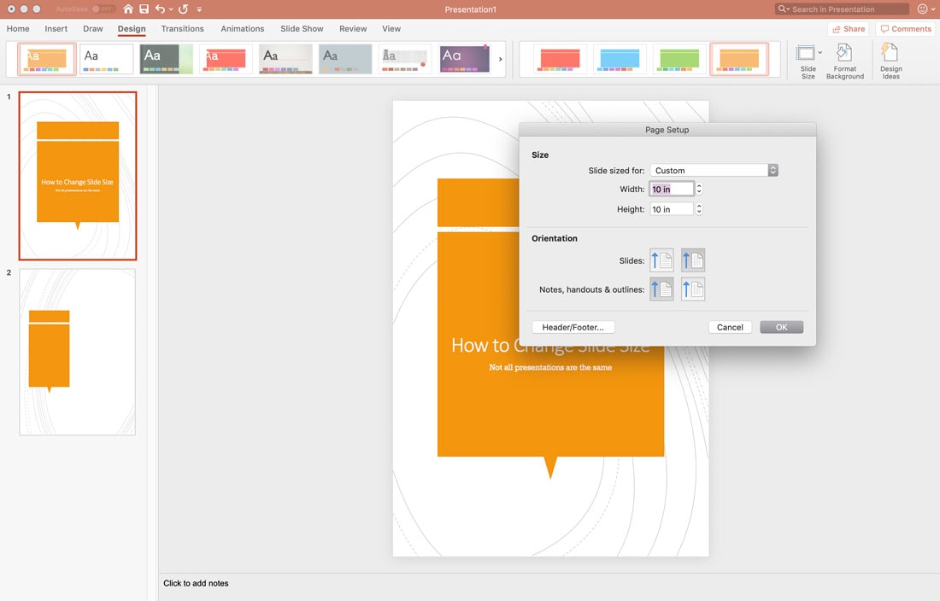The height and width of the screenshot is (601, 940).
Task: Select the orange theme variant
Action: point(739,60)
